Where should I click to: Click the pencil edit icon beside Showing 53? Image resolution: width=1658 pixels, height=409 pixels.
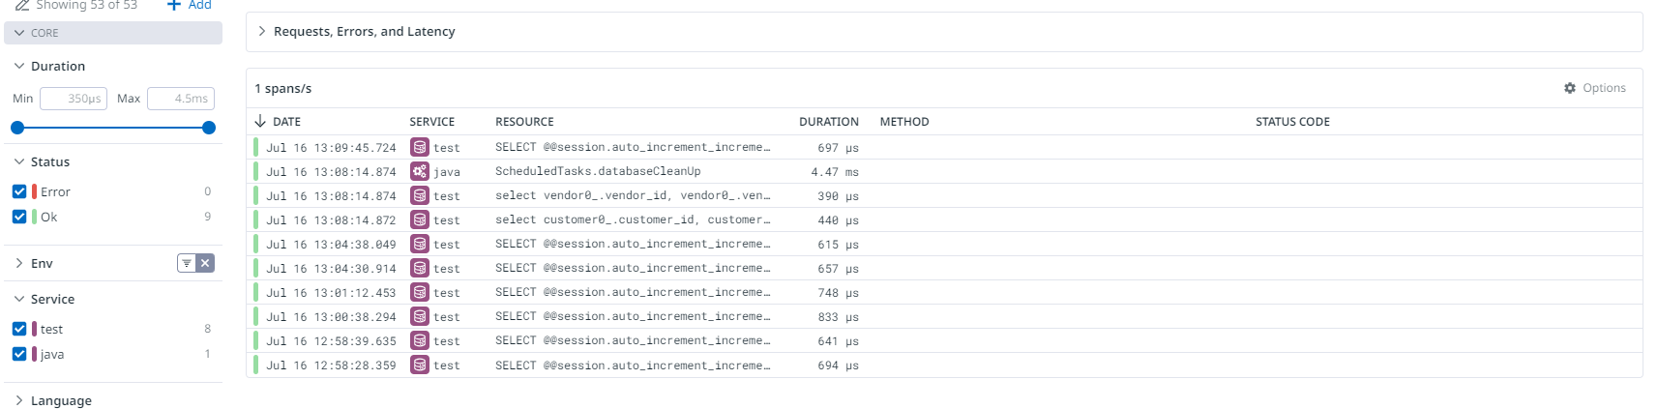[22, 5]
